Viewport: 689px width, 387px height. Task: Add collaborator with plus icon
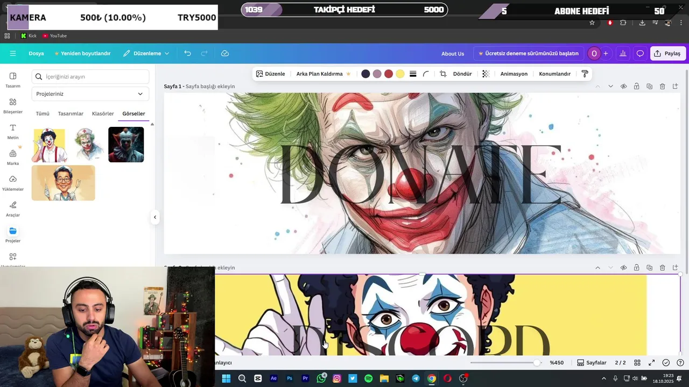click(x=606, y=53)
